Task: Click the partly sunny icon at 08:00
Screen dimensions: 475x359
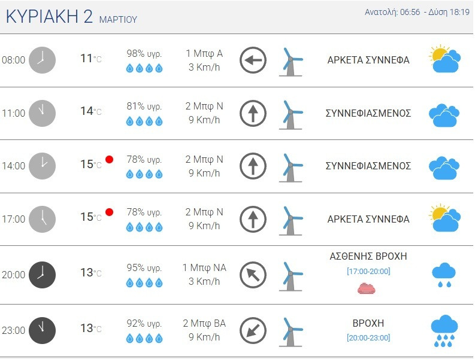Action: click(444, 59)
